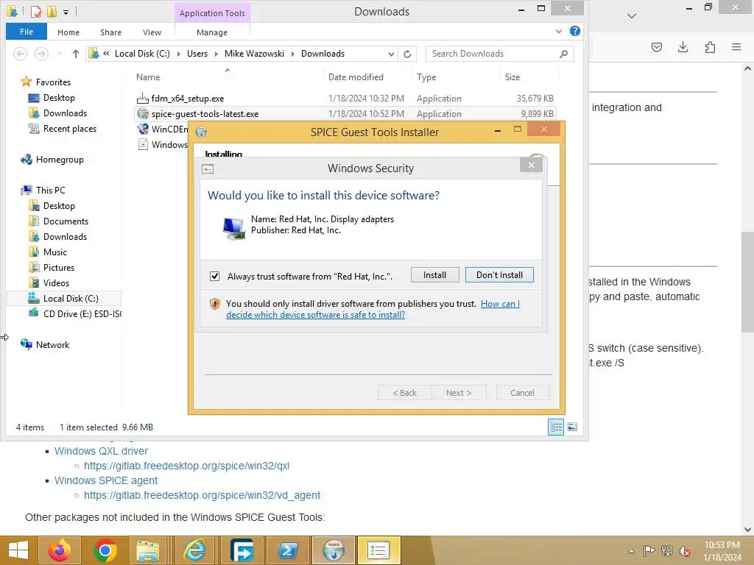Open the File tab in Explorer

(27, 32)
